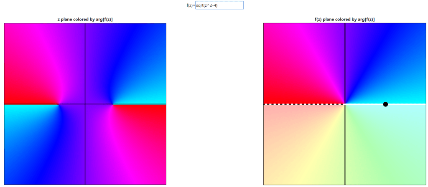Click the right branch point in the z plane
Screen dimensions: 428x187
click(x=112, y=104)
